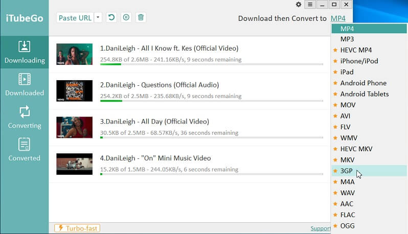Open the Downloading section in sidebar
This screenshot has height=234, width=408.
pos(24,52)
